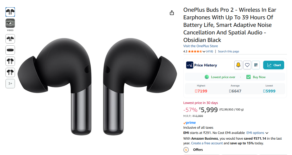Click the share icon above product image

tap(172, 13)
